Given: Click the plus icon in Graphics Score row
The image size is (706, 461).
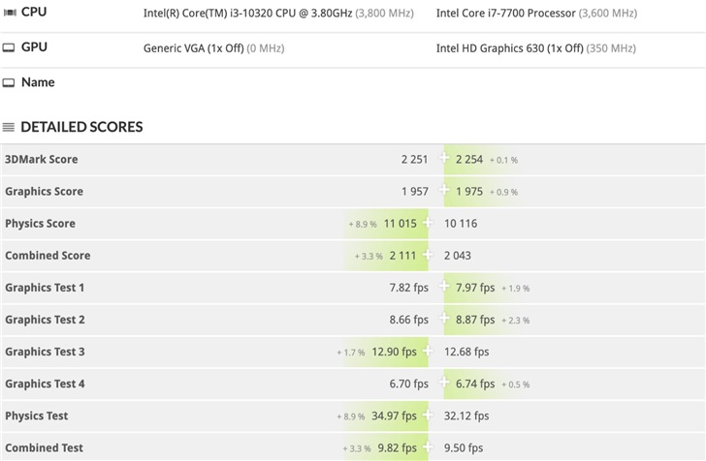Looking at the screenshot, I should (444, 191).
